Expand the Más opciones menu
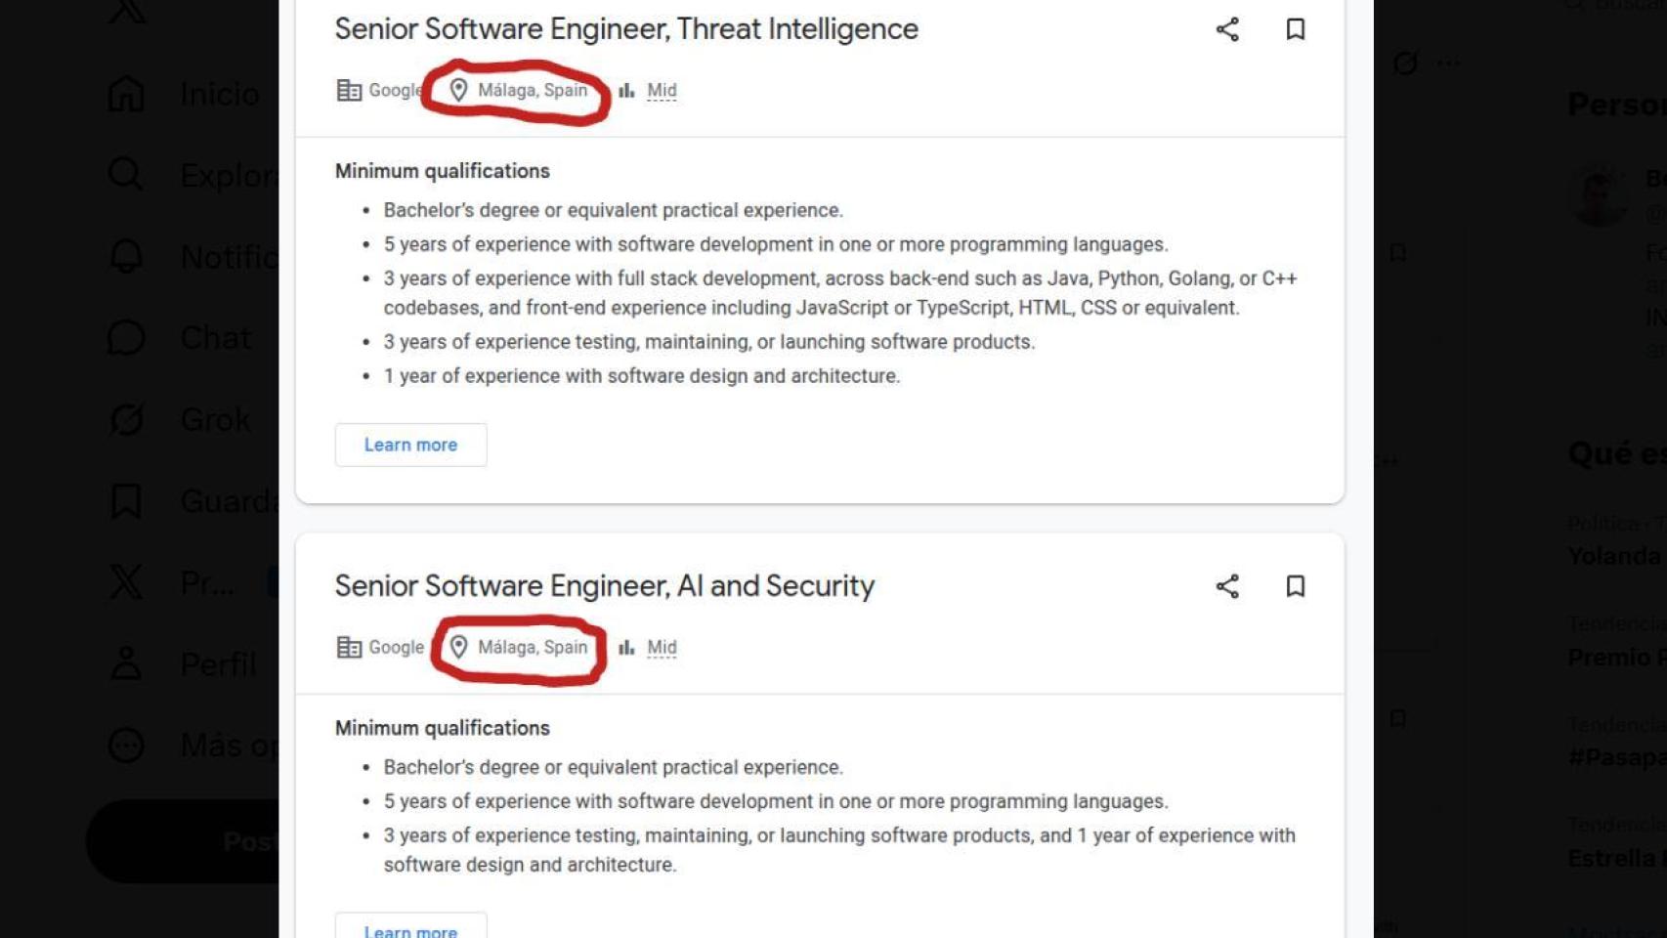Viewport: 1667px width, 938px height. coord(126,746)
